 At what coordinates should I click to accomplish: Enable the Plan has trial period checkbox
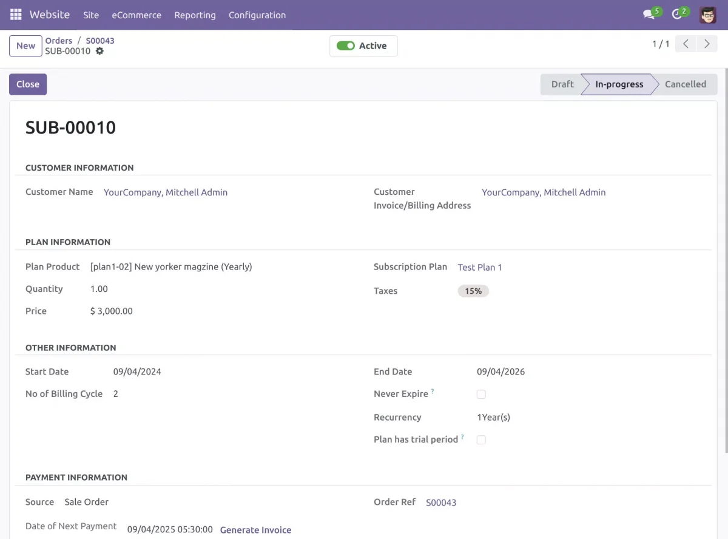(481, 440)
